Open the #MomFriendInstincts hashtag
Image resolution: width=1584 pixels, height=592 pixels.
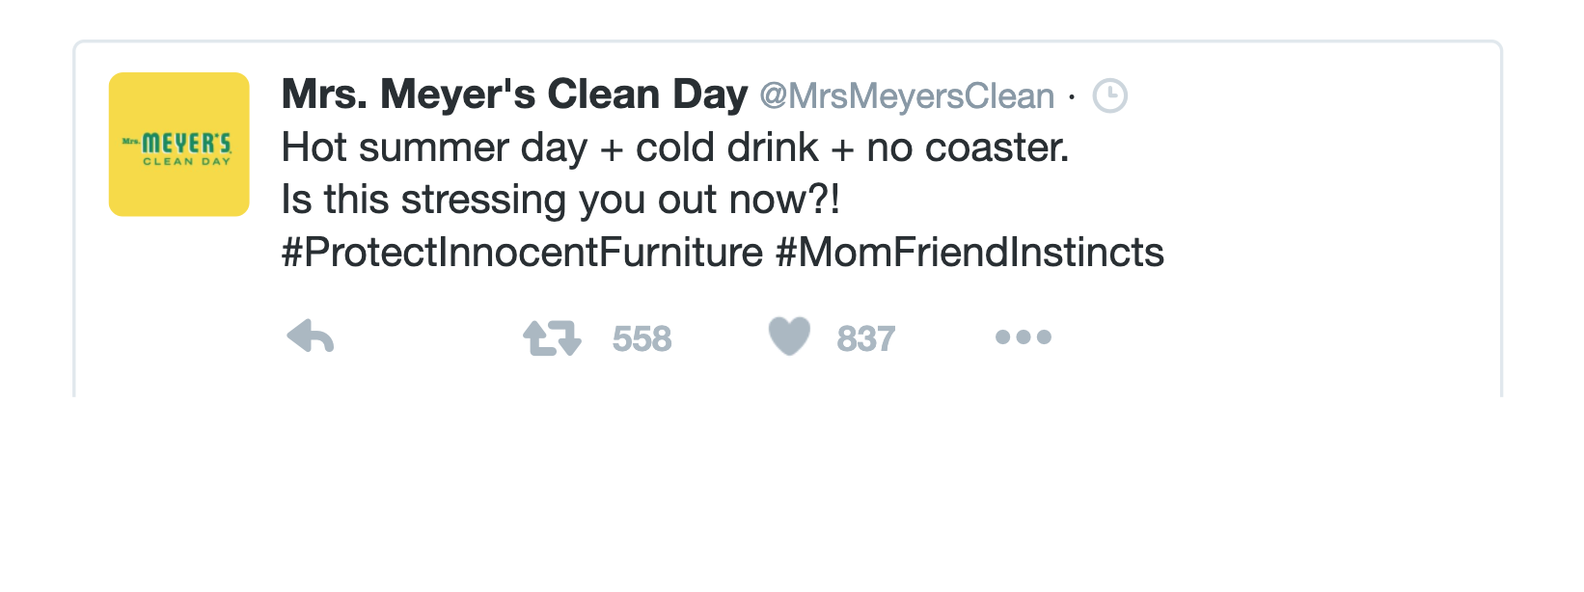(970, 253)
